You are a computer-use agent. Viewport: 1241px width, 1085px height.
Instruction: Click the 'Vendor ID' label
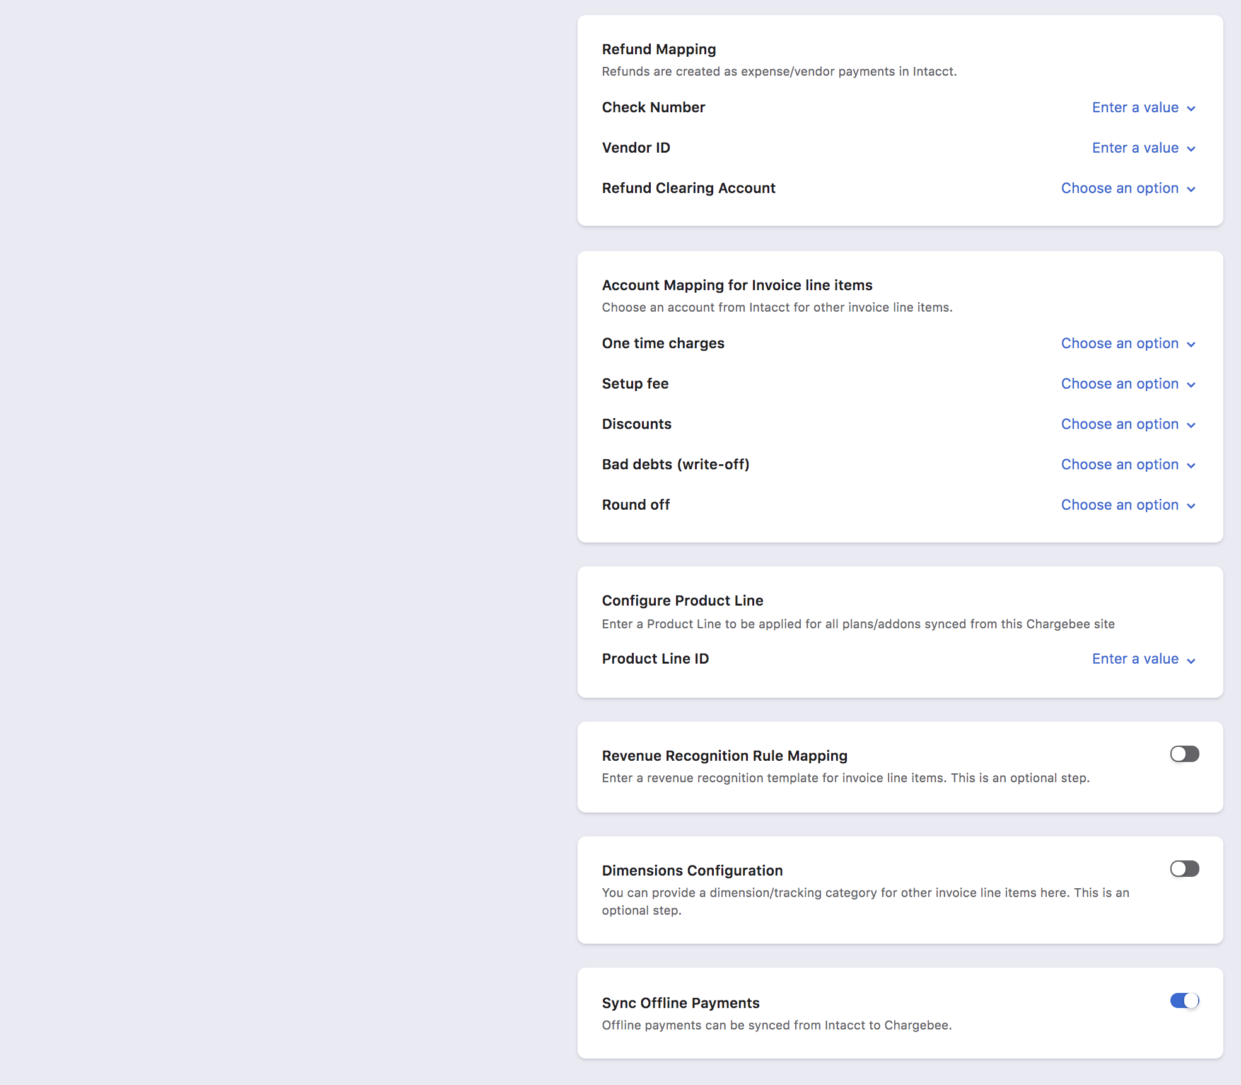636,148
